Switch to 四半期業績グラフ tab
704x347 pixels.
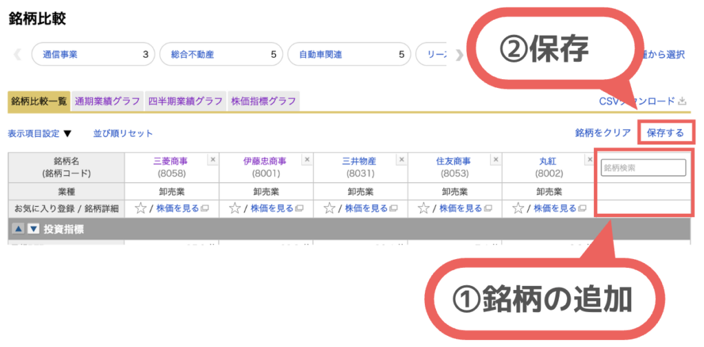[186, 102]
